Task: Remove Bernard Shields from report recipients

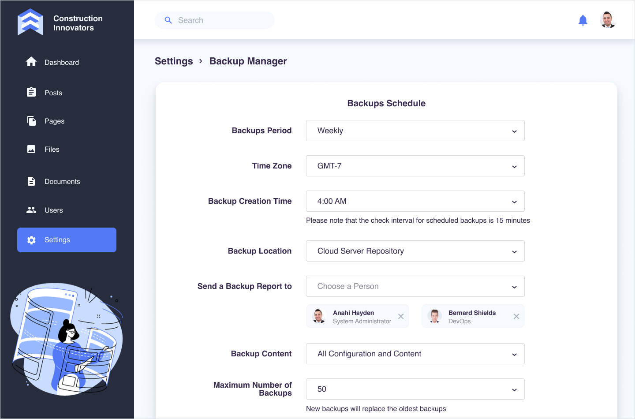Action: [516, 316]
